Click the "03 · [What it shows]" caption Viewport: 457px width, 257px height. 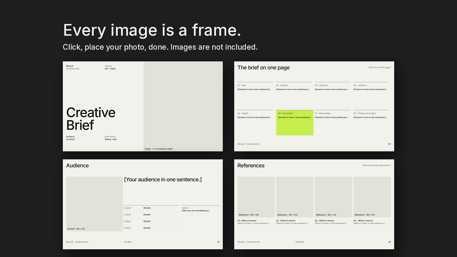pos(324,220)
